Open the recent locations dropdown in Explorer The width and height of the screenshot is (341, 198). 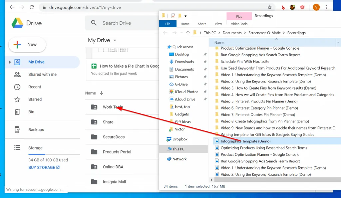click(x=181, y=33)
